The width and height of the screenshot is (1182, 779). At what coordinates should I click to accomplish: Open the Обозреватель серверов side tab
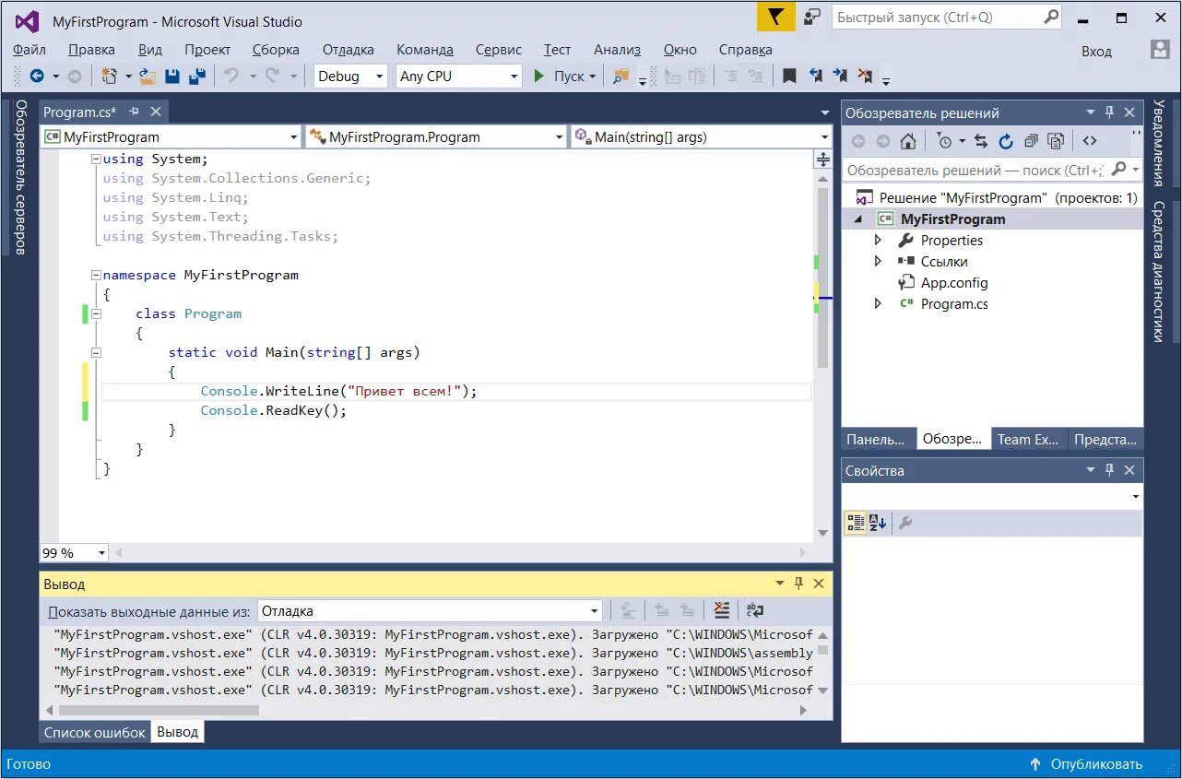click(x=20, y=178)
